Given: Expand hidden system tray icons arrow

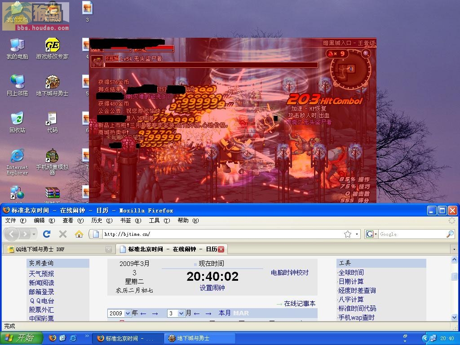Looking at the screenshot, I should pos(425,338).
